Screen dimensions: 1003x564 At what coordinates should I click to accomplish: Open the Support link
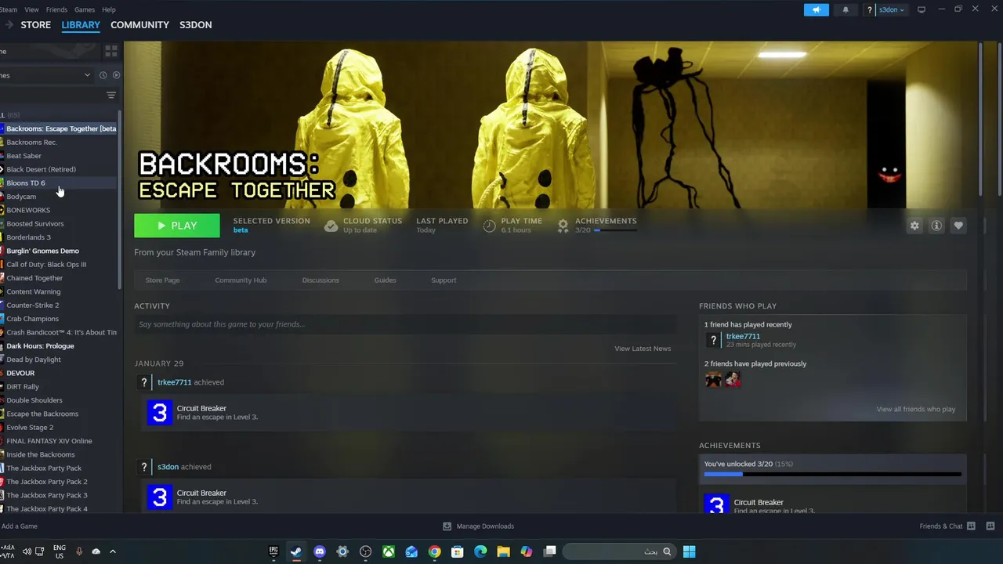click(x=444, y=280)
